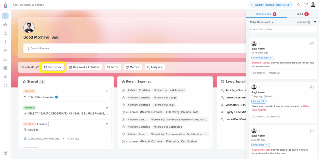Mark the Rules discussion as resolved
This screenshot has width=319, height=159.
312,87
